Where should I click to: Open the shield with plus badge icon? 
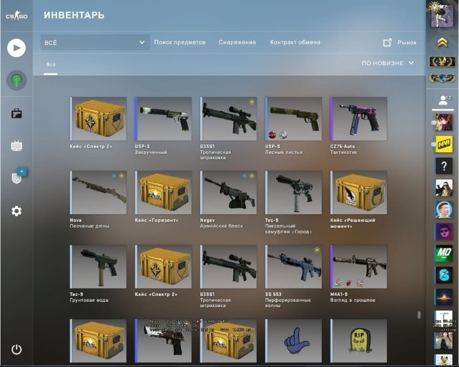pyautogui.click(x=19, y=176)
